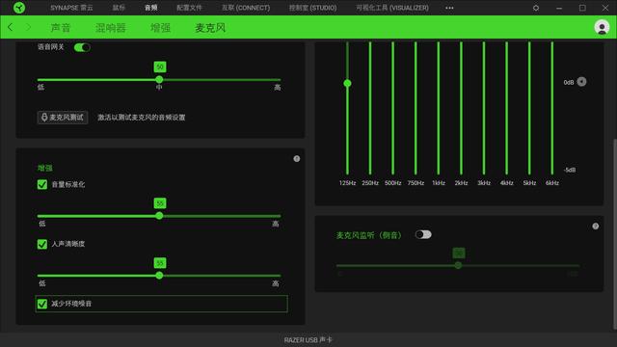Switch to the 混响器 sub-tab
The image size is (617, 347).
pos(111,28)
